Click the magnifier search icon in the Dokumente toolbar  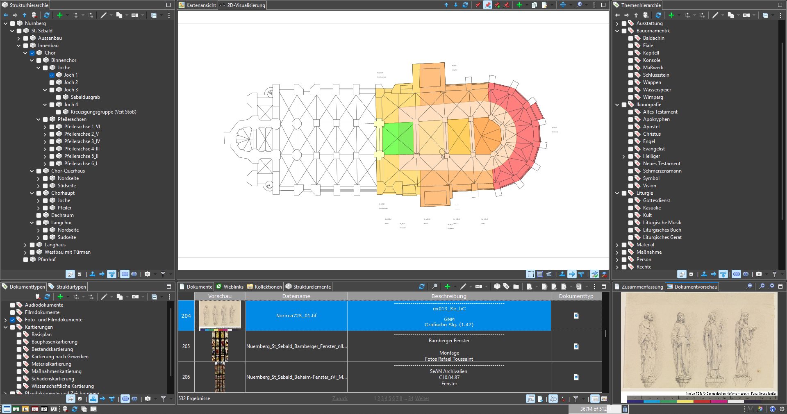[x=435, y=287]
